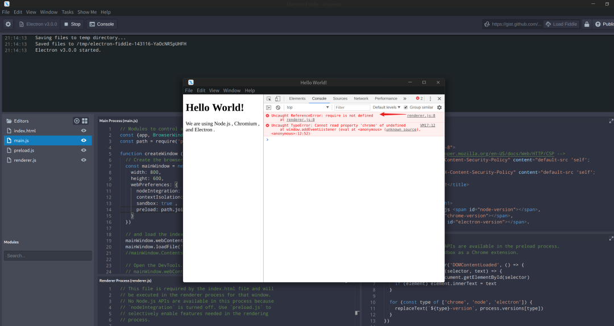614x326 pixels.
Task: Switch to Performance tab in DevTools
Action: pyautogui.click(x=385, y=99)
